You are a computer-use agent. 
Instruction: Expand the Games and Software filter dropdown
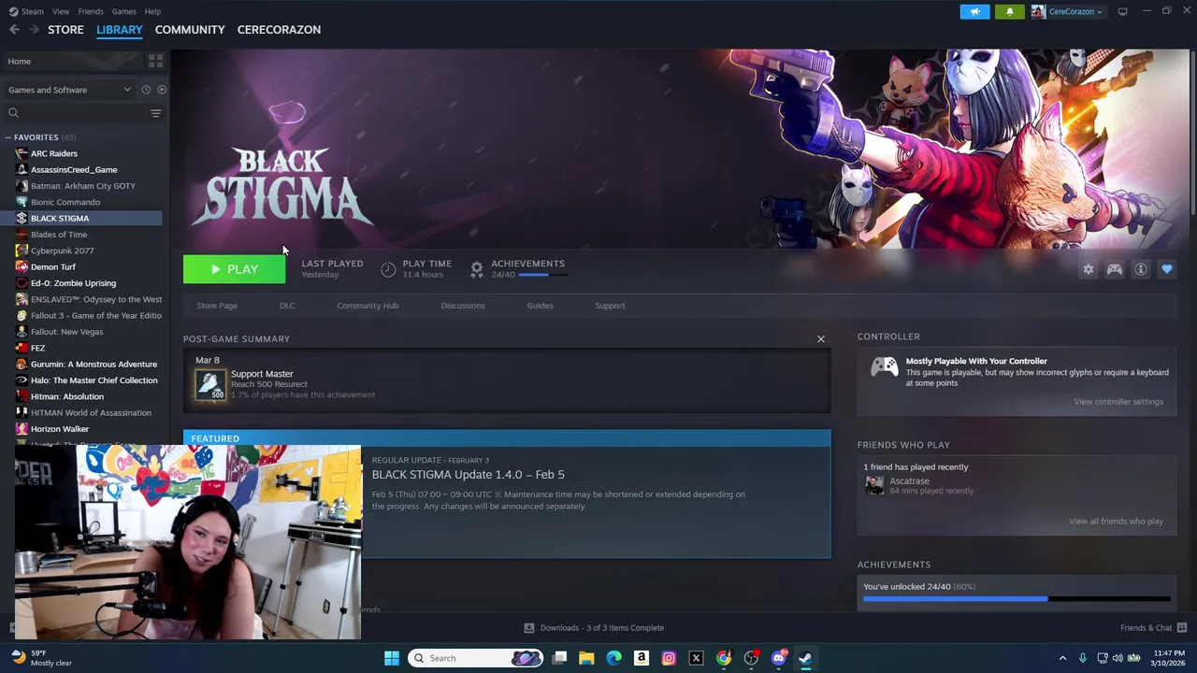point(69,90)
